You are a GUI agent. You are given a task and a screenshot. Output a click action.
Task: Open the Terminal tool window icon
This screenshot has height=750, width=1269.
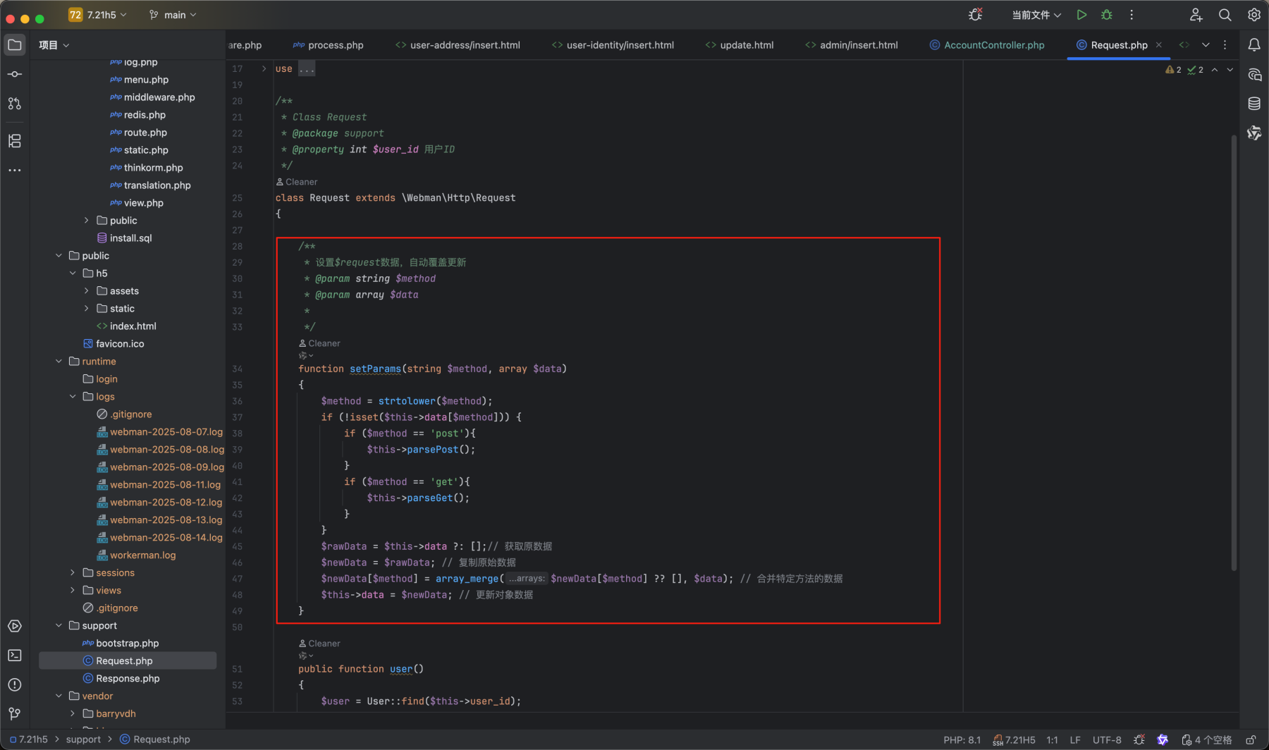14,656
